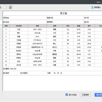Click the 数量 column header
Viewport: 102px width, 102px height.
coord(78,26)
